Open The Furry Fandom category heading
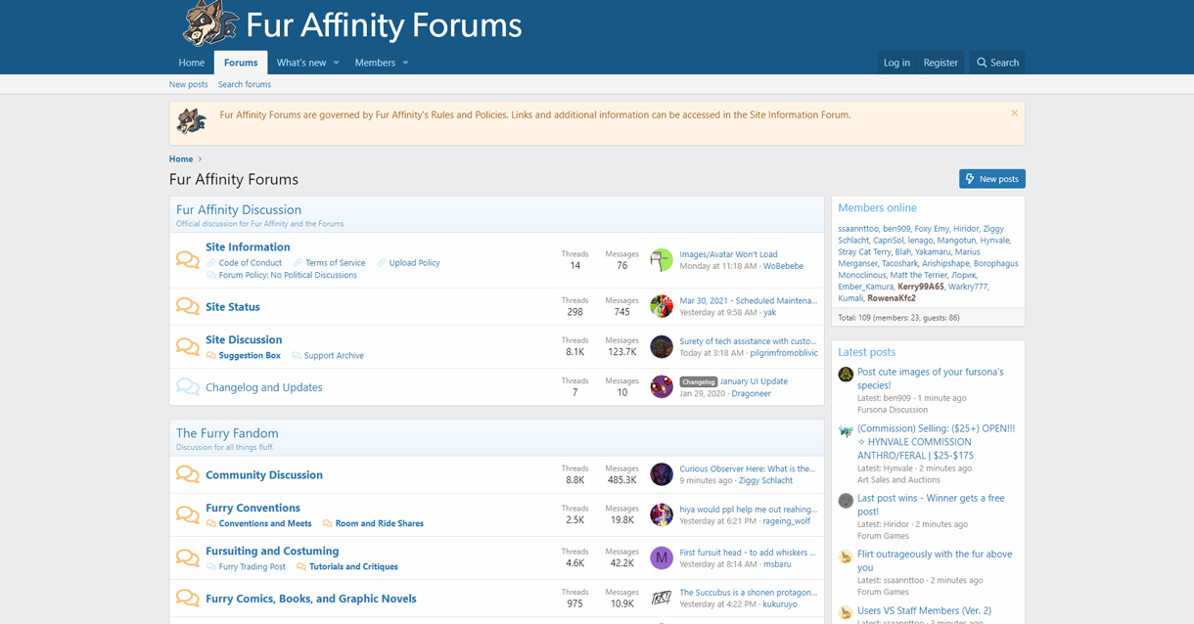1194x624 pixels. point(227,433)
